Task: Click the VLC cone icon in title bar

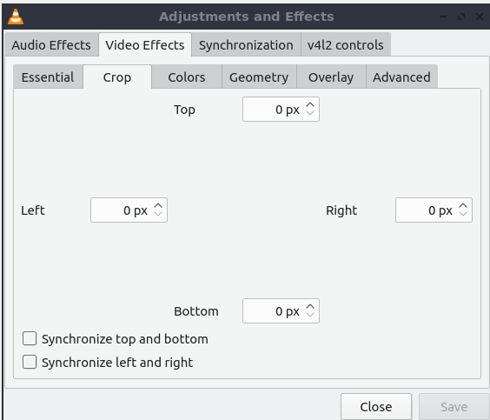Action: pyautogui.click(x=16, y=17)
